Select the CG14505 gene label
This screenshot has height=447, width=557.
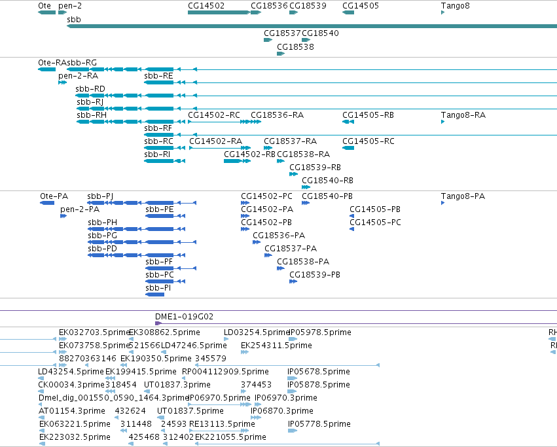(361, 6)
